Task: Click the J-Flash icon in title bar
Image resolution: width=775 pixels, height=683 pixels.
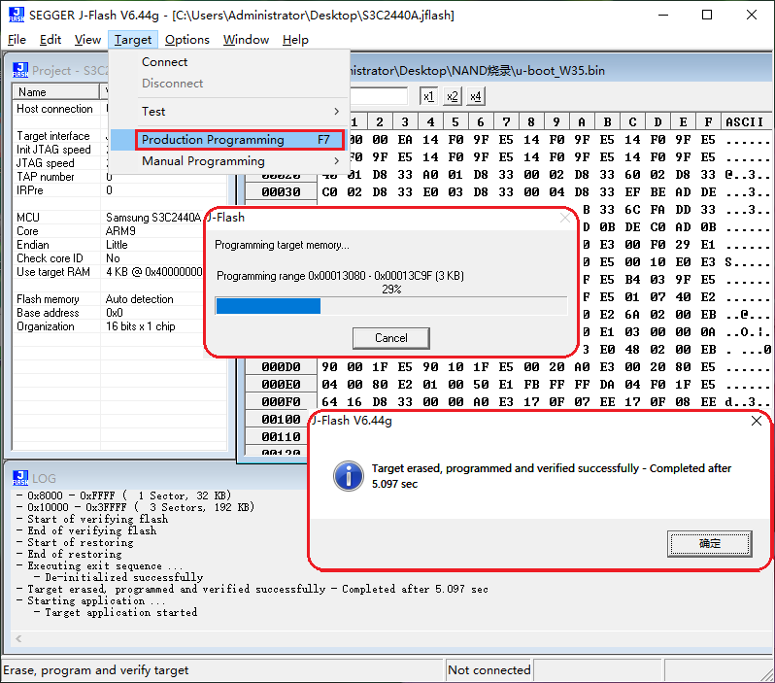Action: click(17, 15)
